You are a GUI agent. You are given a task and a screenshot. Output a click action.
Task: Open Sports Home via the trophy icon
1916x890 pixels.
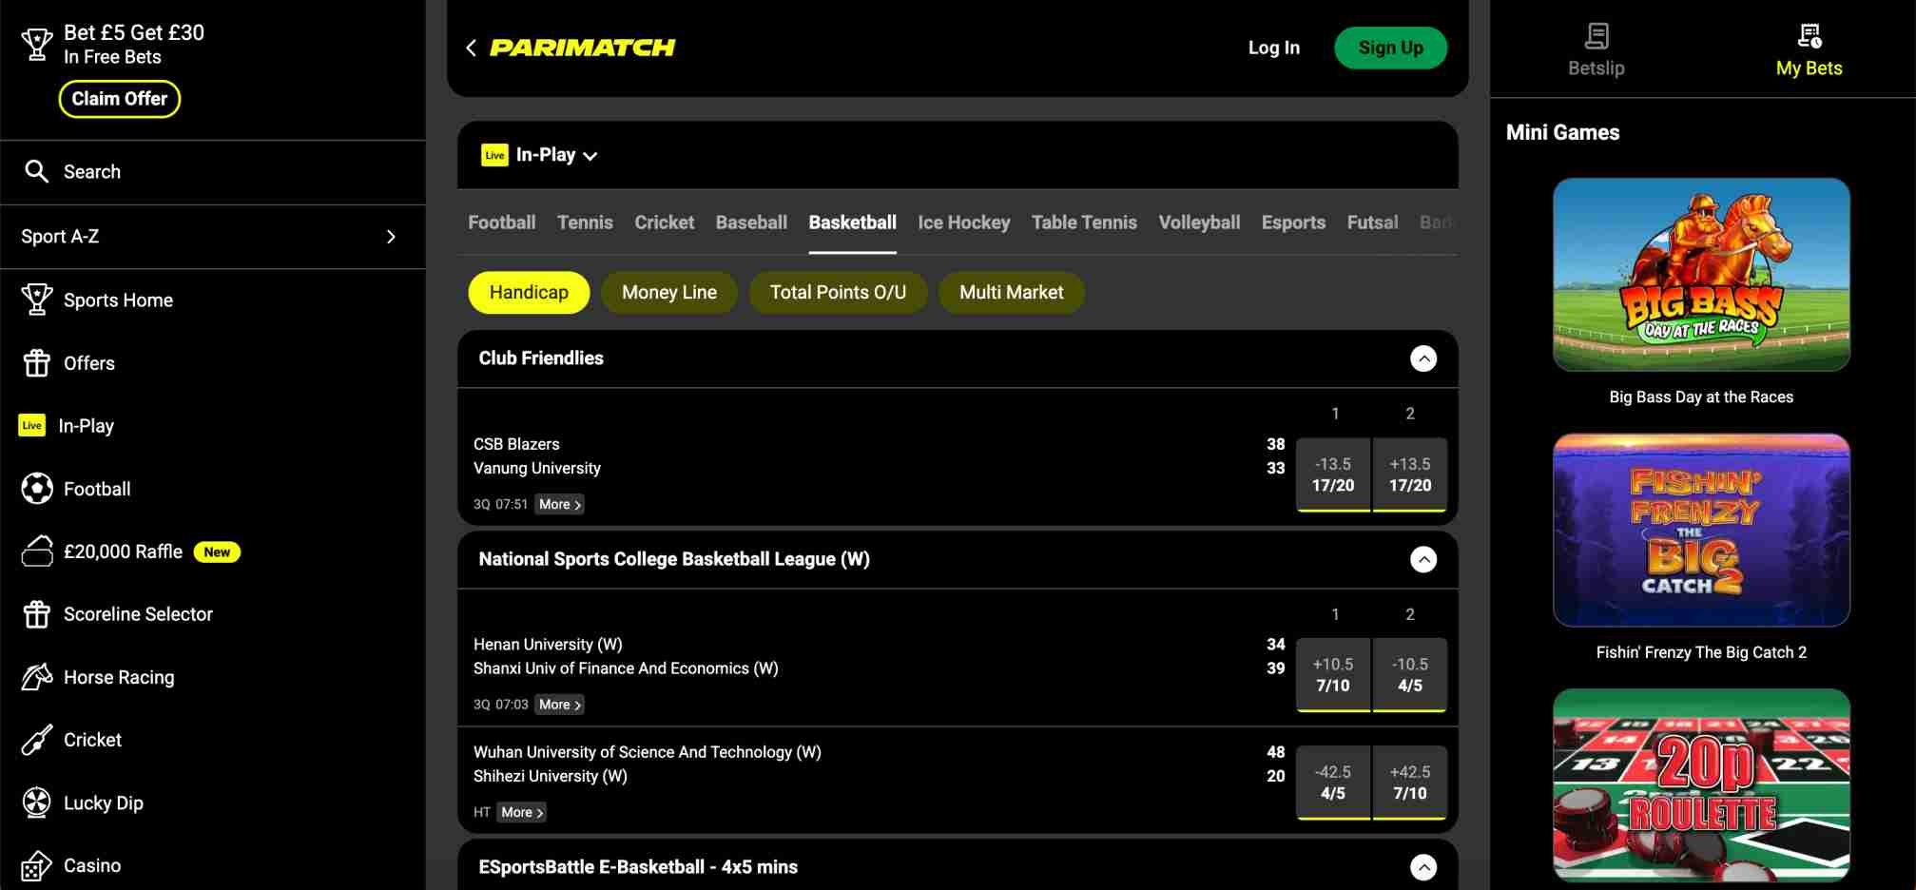[x=37, y=300]
